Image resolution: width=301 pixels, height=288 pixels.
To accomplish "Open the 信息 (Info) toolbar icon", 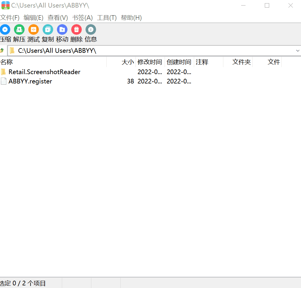I will click(x=91, y=30).
